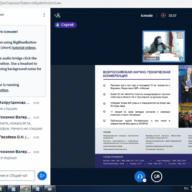
Task: Click the webcam muted microphone badge
Action: point(181,59)
